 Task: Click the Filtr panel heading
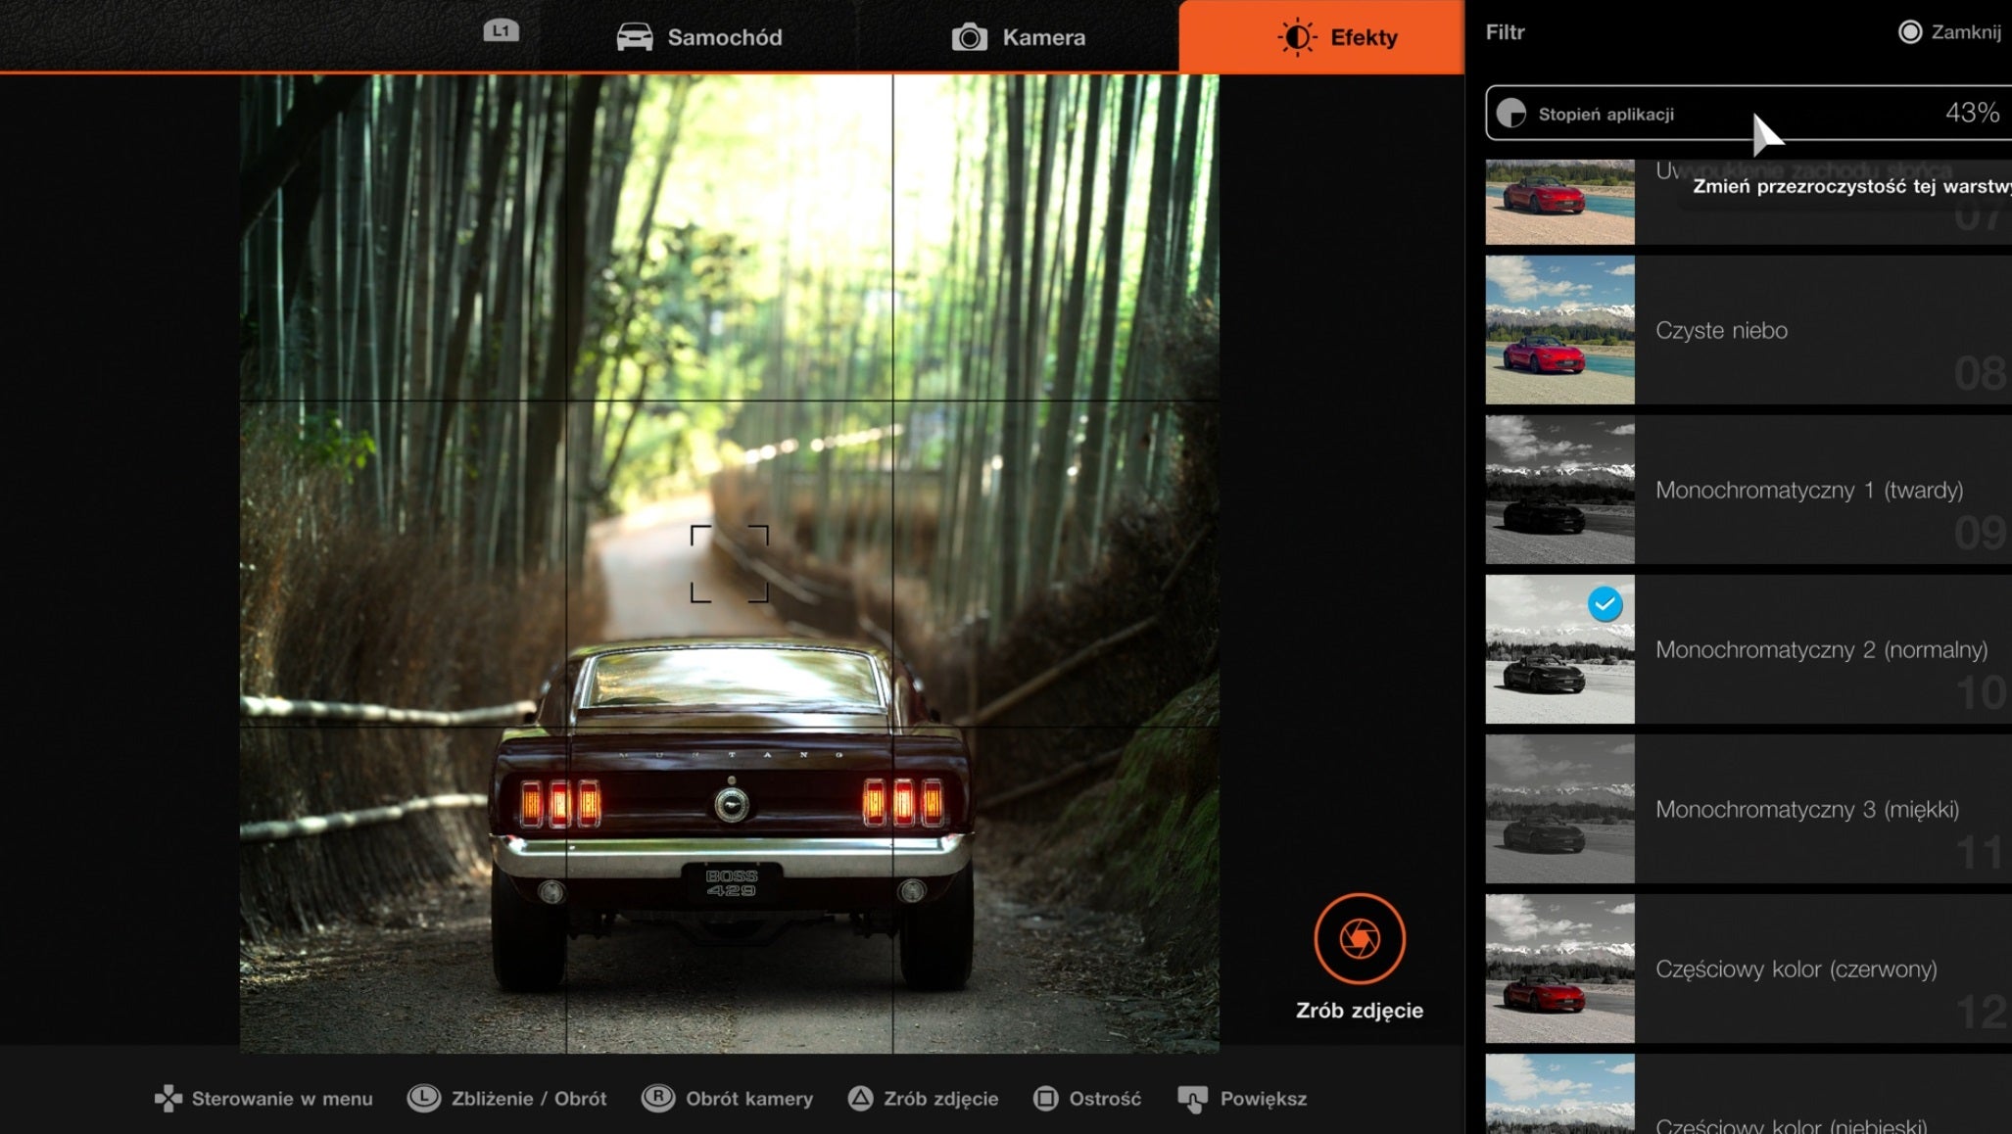pos(1505,32)
